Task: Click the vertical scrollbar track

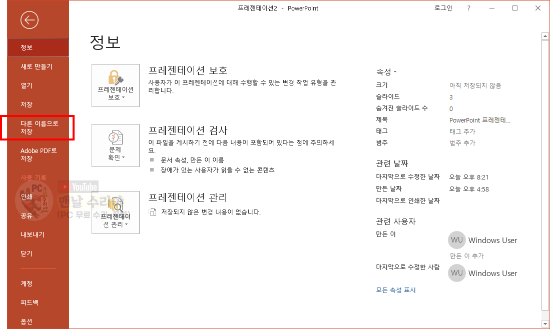Action: pyautogui.click(x=544, y=175)
